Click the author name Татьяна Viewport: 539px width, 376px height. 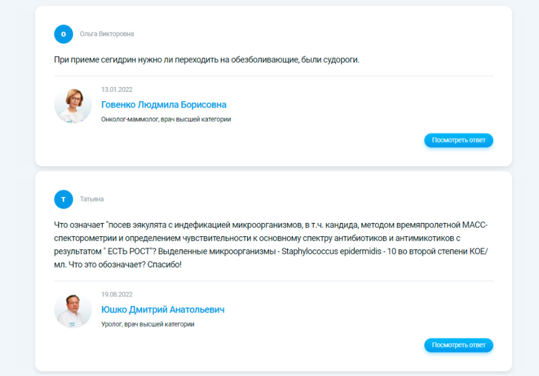91,199
